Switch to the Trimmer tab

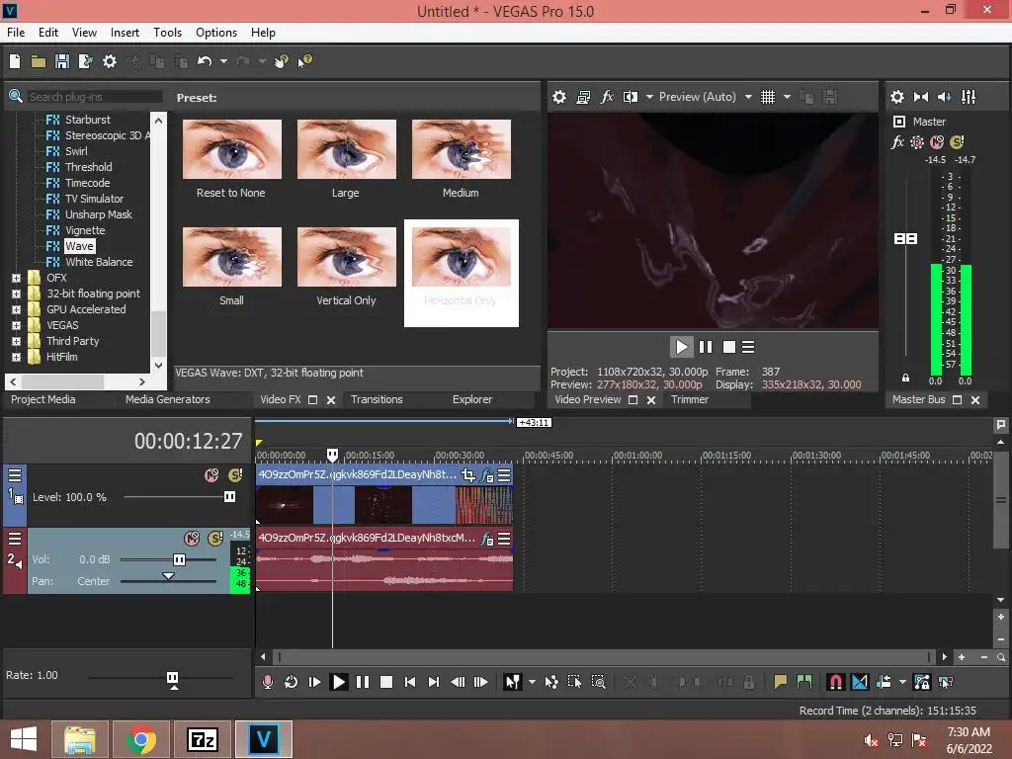(x=690, y=399)
